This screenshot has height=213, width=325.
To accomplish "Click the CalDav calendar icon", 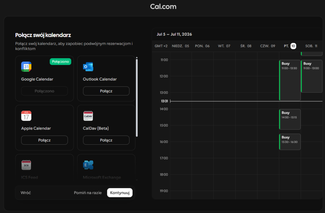I will click(88, 116).
